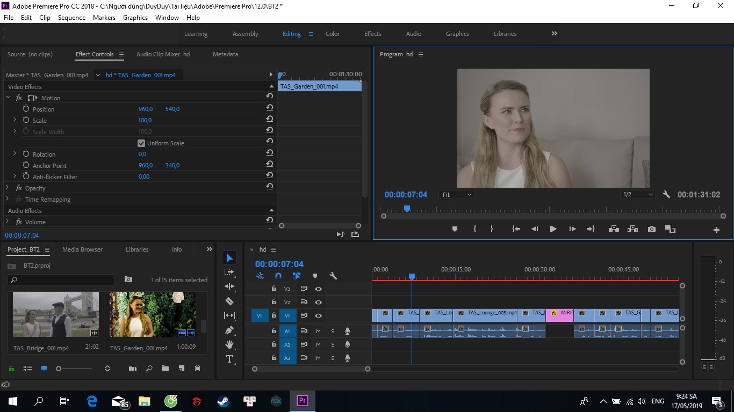Viewport: 734px width, 412px height.
Task: Select the Pen tool
Action: pos(229,330)
